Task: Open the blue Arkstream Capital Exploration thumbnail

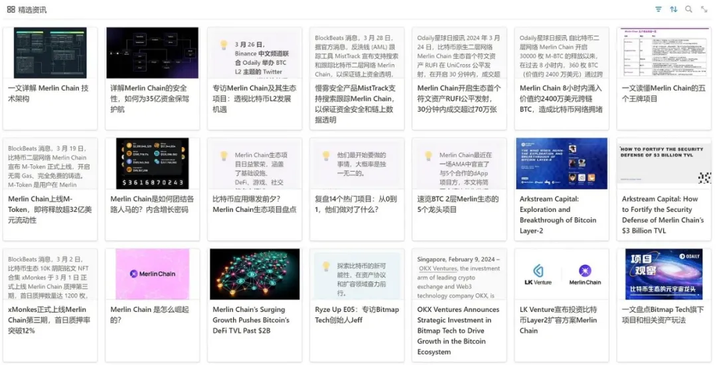Action: (x=562, y=164)
